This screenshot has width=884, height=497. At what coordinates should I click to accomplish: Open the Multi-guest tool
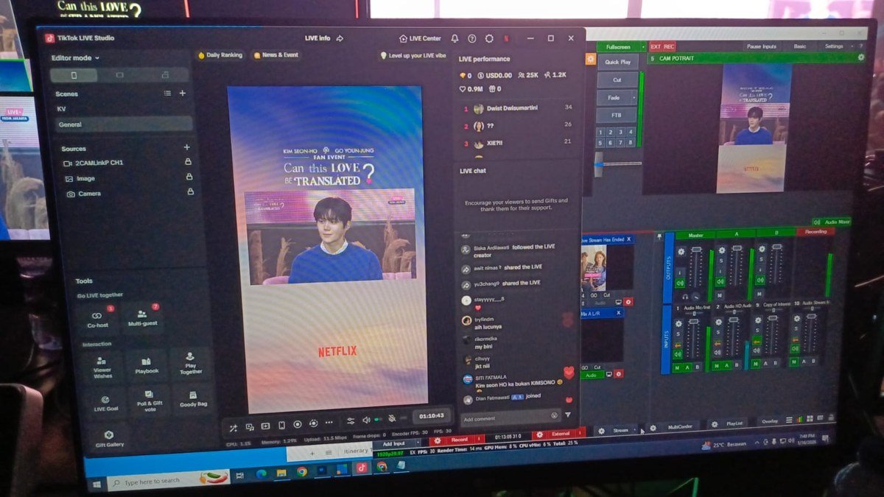point(141,317)
